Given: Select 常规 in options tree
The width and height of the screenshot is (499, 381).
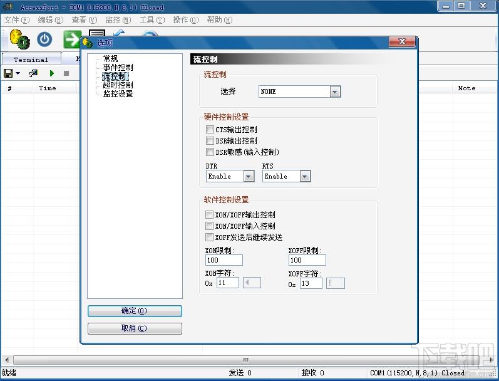Looking at the screenshot, I should coord(110,59).
